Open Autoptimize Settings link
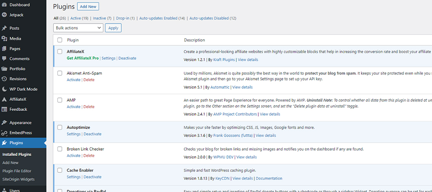Image resolution: width=432 pixels, height=192 pixels. point(73,134)
